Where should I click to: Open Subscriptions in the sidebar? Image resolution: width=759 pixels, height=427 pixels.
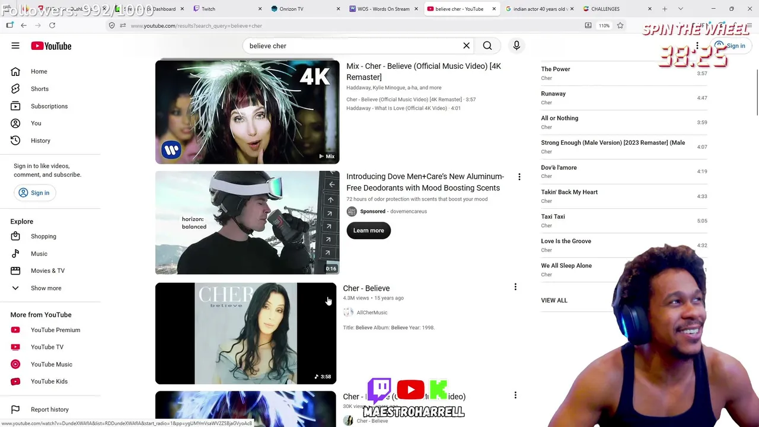[x=50, y=106]
